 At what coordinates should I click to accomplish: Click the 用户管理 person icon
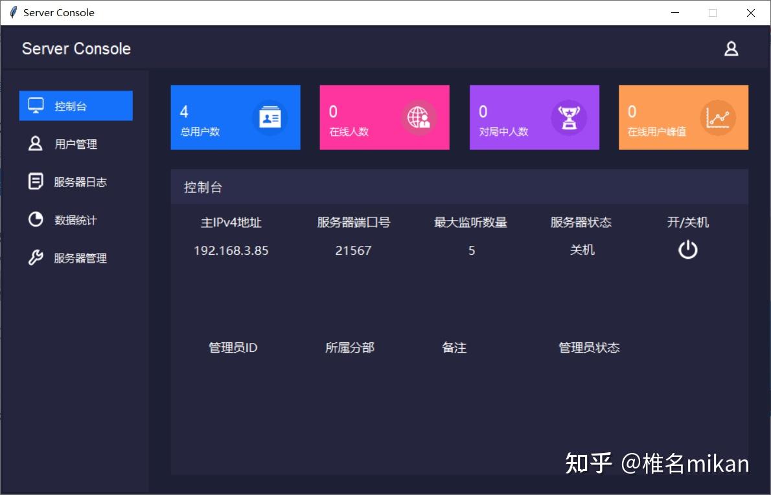pyautogui.click(x=36, y=144)
